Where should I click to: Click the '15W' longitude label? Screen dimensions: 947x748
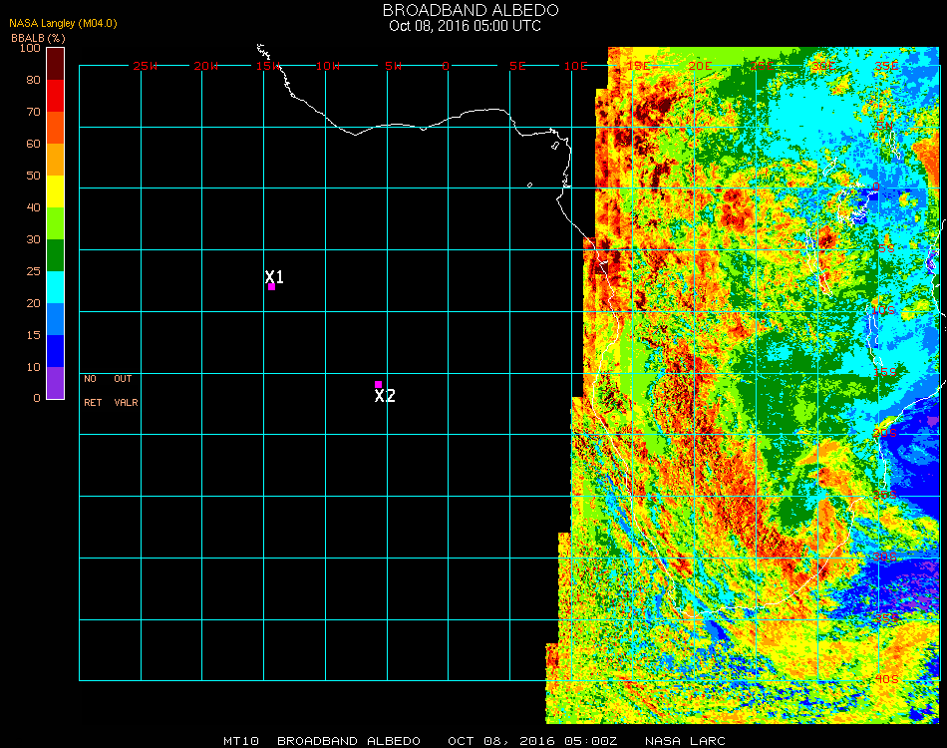268,66
